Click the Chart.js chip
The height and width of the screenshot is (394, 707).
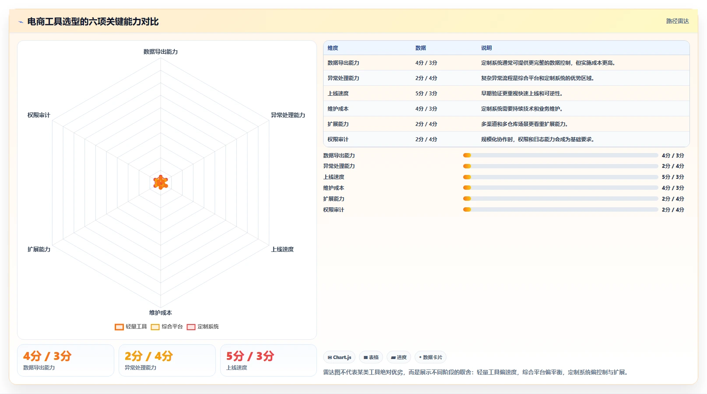(x=339, y=357)
